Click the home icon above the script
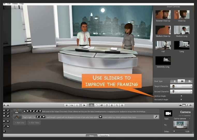This screenshot has width=197, height=140. click(x=4, y=105)
